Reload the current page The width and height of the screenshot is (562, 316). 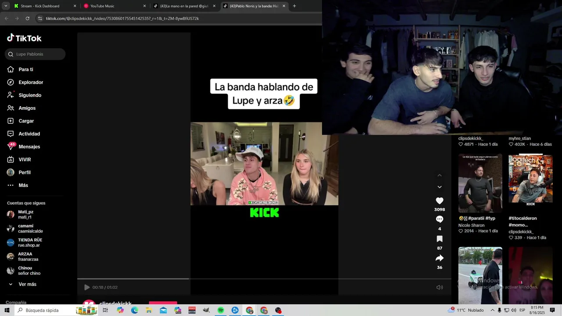(28, 18)
